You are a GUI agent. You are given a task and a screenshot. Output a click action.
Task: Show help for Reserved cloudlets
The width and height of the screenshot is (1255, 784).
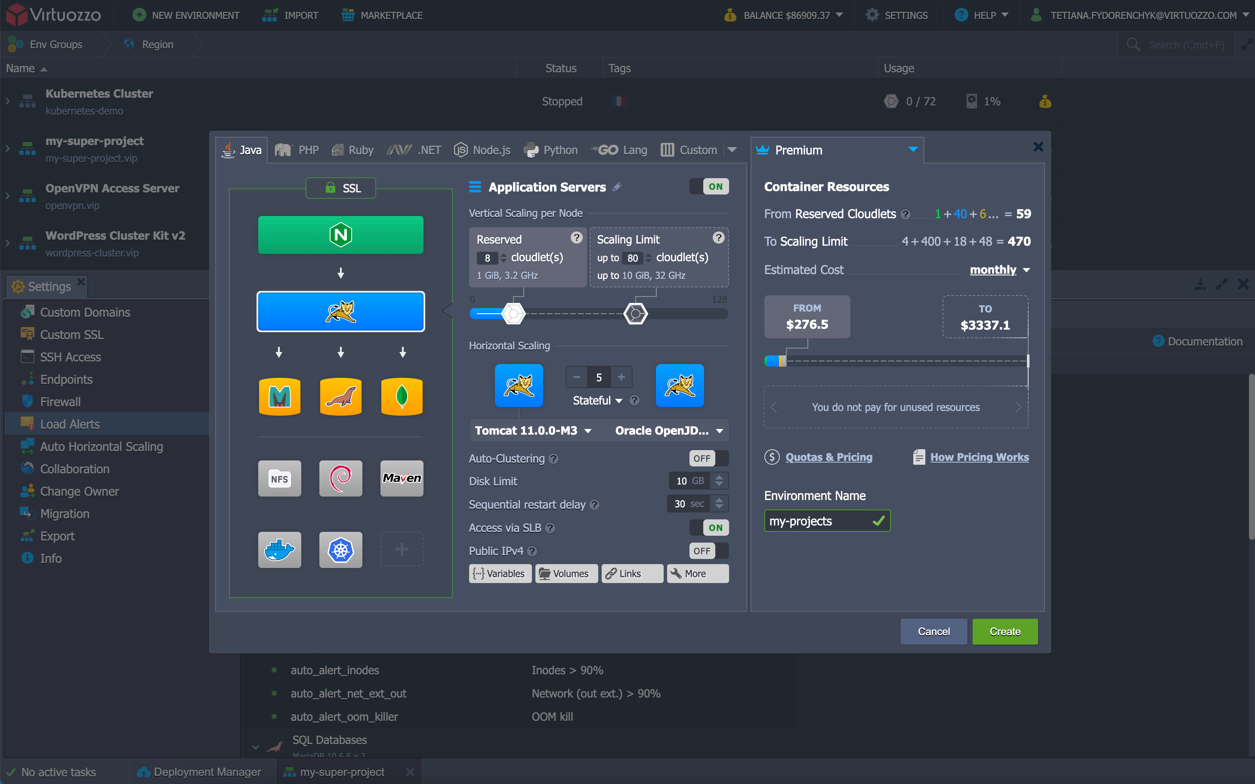576,238
